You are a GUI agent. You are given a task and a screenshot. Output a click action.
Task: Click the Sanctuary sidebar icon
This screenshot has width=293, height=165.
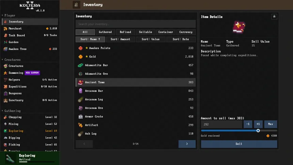5,100
